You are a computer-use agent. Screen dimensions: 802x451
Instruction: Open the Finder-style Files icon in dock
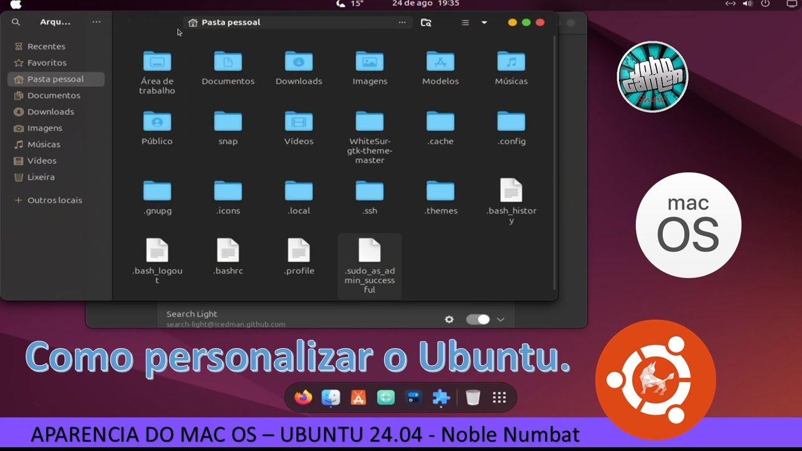(331, 397)
